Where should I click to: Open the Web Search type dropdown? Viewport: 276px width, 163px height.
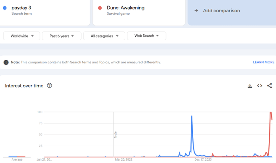coord(146,36)
